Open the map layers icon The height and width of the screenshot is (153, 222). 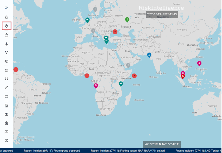pyautogui.click(x=6, y=97)
